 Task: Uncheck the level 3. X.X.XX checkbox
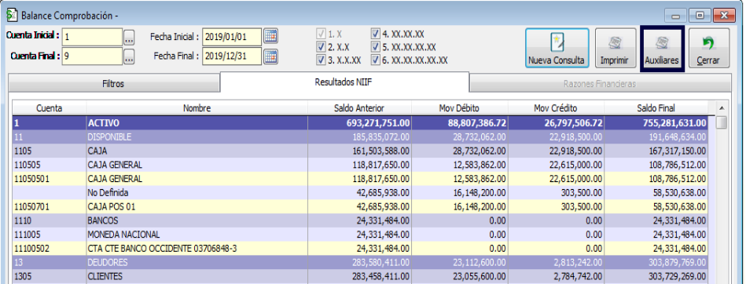321,60
